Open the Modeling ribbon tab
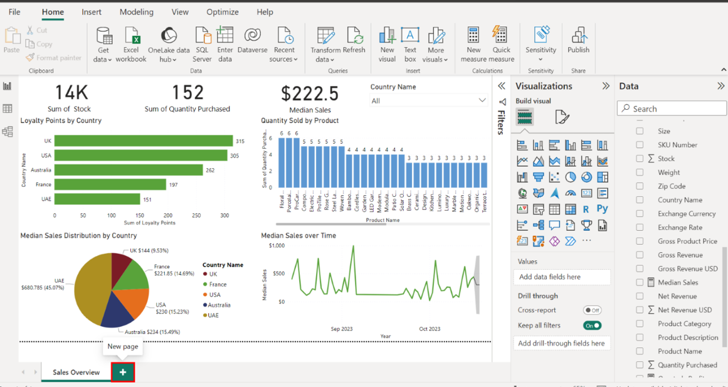 pyautogui.click(x=136, y=12)
